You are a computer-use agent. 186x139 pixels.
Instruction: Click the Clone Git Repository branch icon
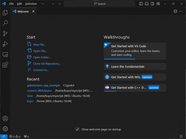[29, 63]
